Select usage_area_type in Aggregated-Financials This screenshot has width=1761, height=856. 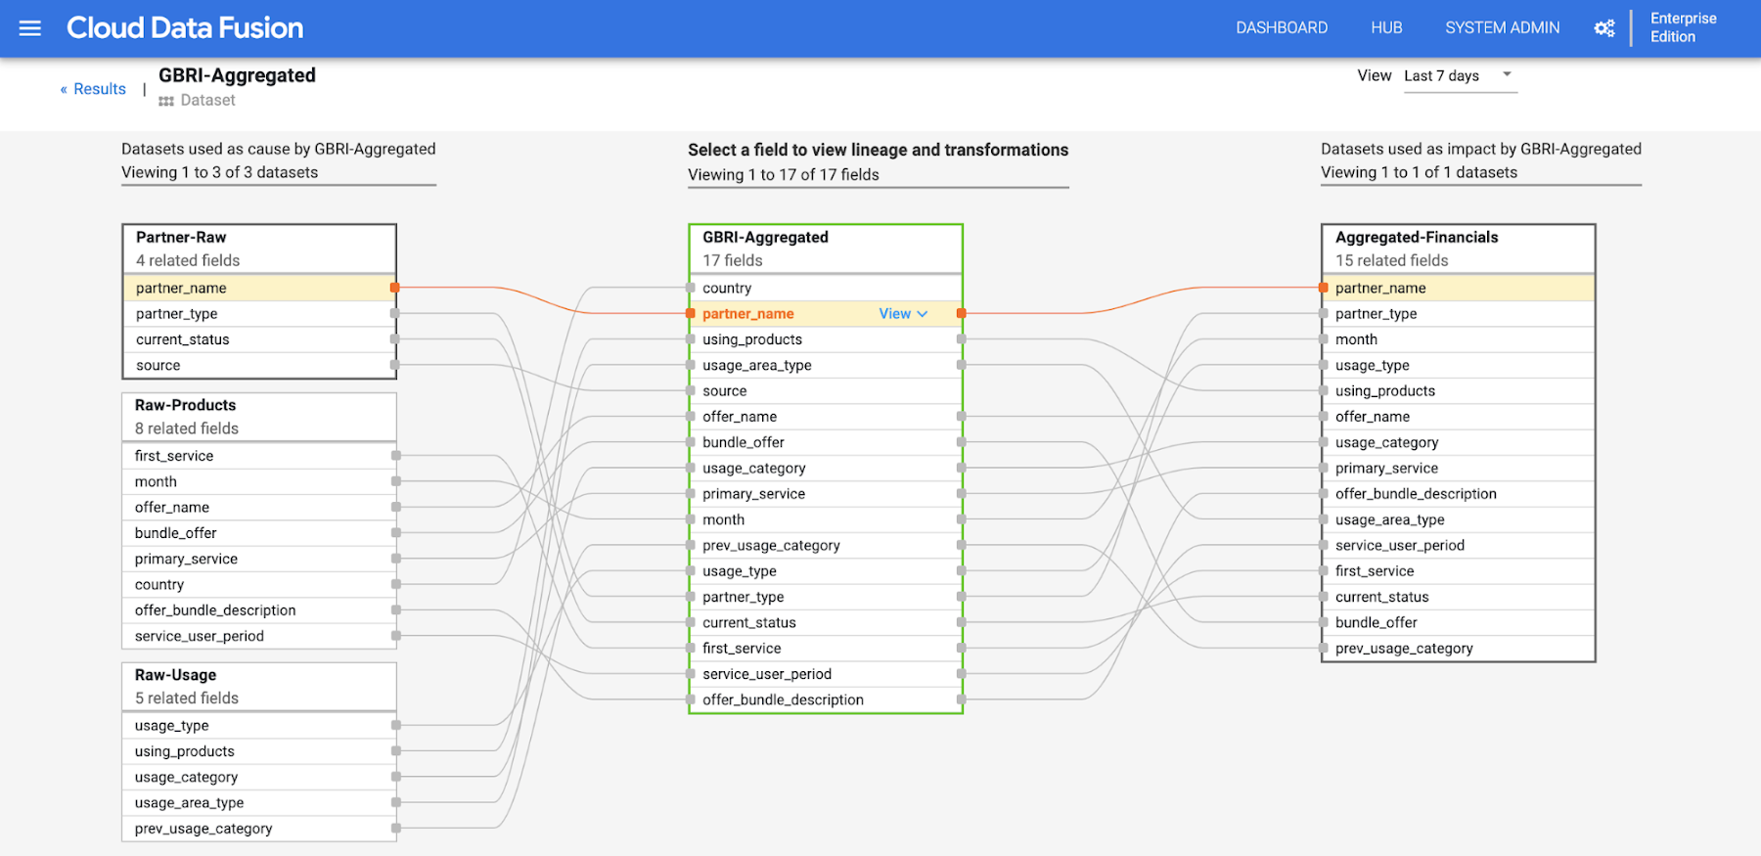point(1459,519)
